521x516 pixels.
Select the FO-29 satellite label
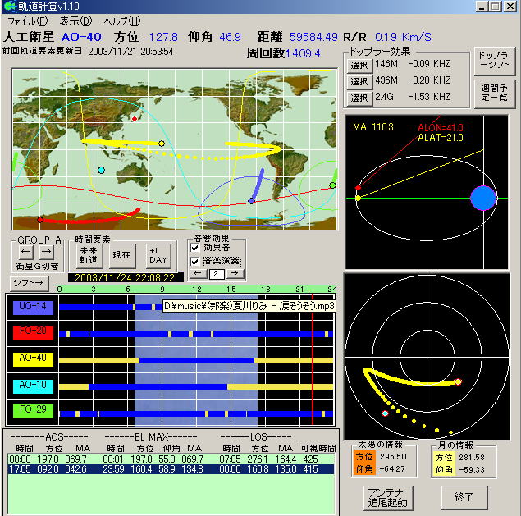pos(33,412)
